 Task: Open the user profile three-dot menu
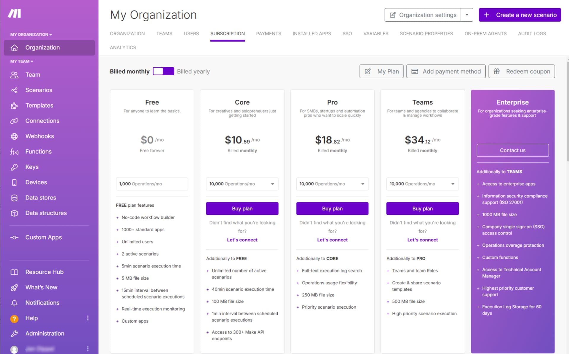pyautogui.click(x=88, y=349)
